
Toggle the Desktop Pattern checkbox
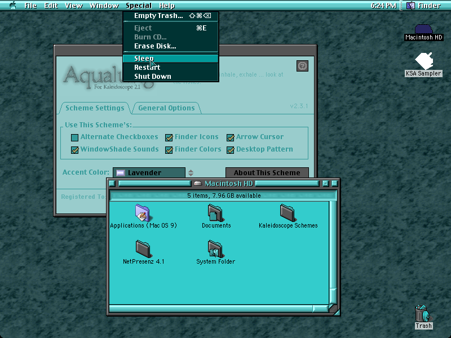230,150
